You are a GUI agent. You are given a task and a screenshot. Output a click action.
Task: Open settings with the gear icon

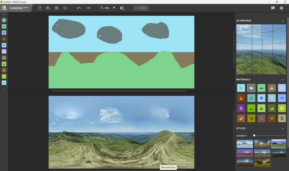point(281,8)
